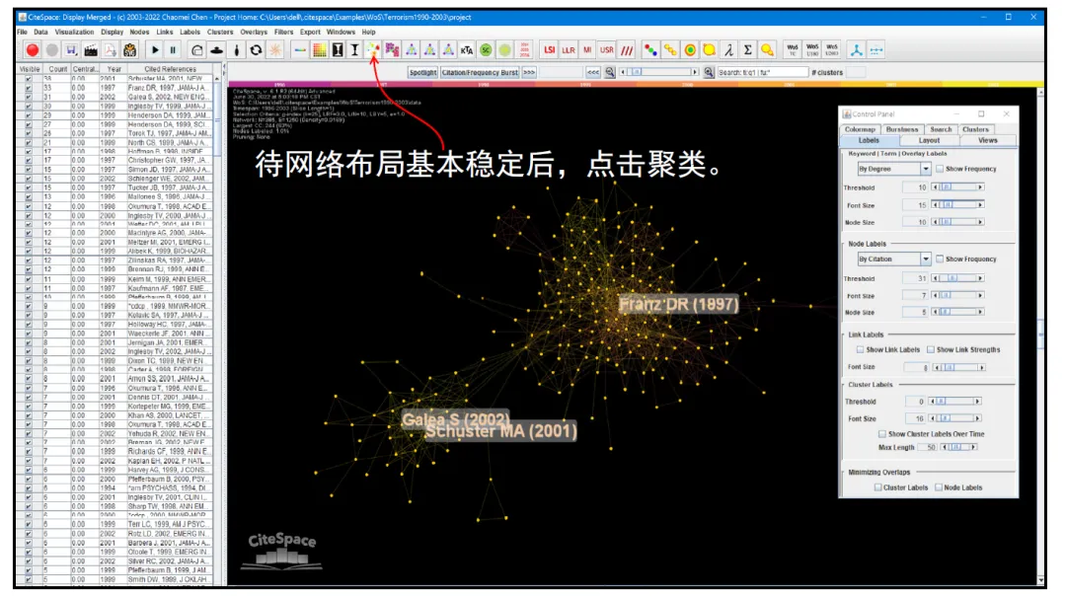Sort table by Year column header
Screen dimensions: 1066x596
[x=114, y=69]
